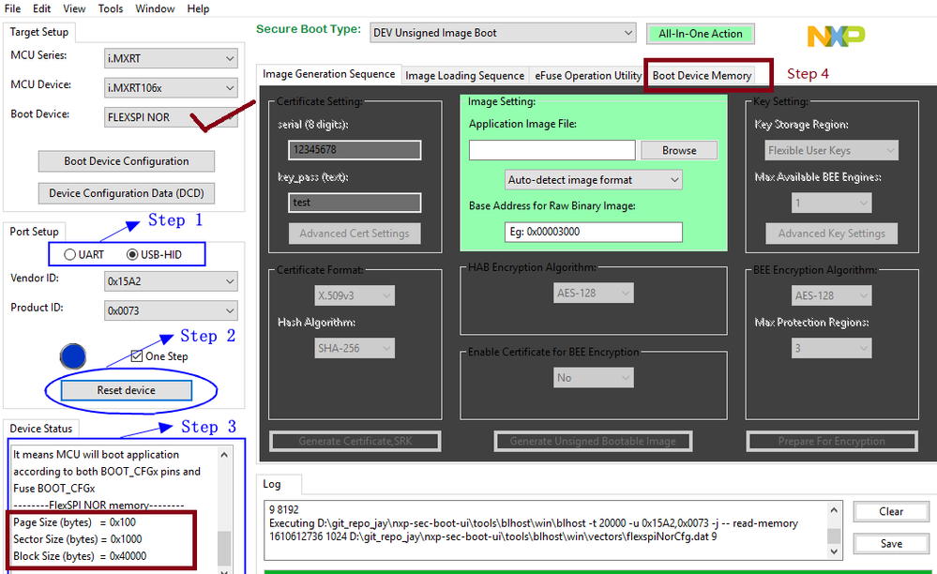
Task: Save the log output
Action: [x=891, y=544]
